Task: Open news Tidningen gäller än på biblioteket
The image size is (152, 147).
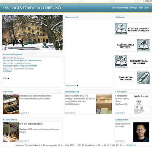Action: click(x=20, y=66)
